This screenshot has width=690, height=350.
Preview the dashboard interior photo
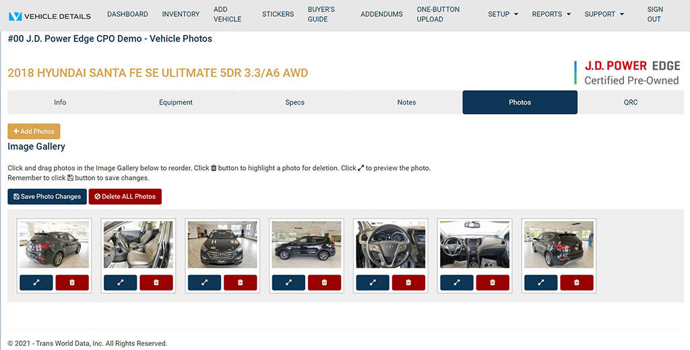(x=457, y=283)
